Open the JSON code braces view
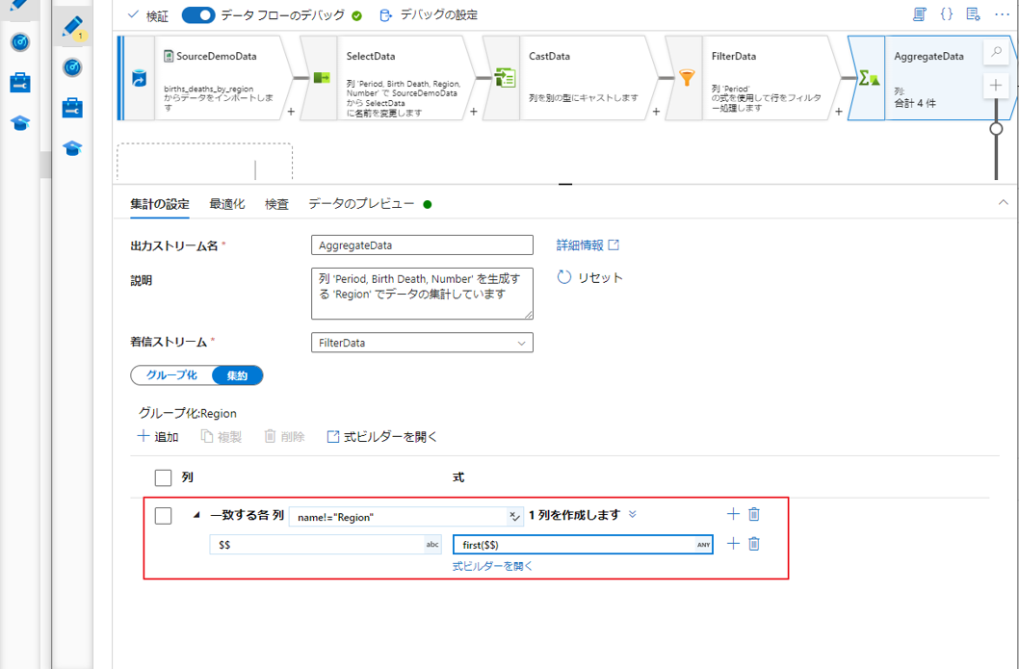1019x669 pixels. click(947, 14)
